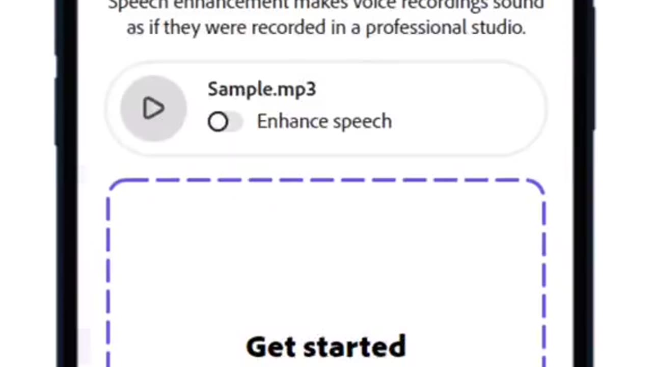Screen dimensions: 652x367
Task: Click the top dashed border of drop zone
Action: (326, 180)
